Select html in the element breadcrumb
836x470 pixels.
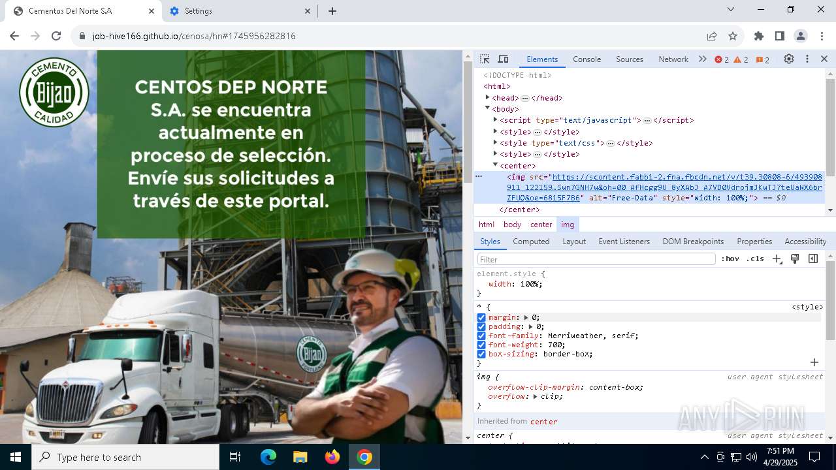coord(487,225)
